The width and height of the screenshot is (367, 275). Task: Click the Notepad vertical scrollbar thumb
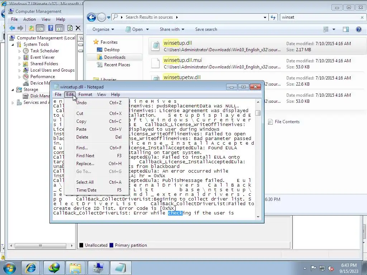tap(258, 113)
